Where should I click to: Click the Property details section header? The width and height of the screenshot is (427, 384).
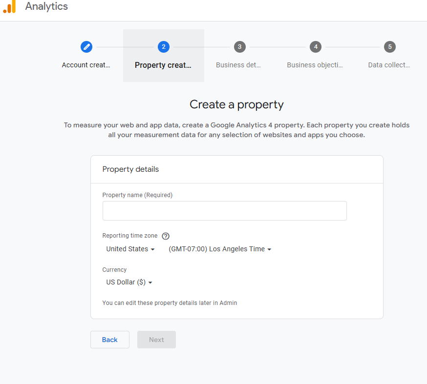(130, 169)
